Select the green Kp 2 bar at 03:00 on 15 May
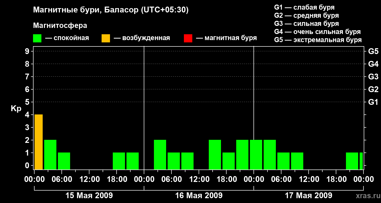The width and height of the screenshot is (381, 203). 50,155
